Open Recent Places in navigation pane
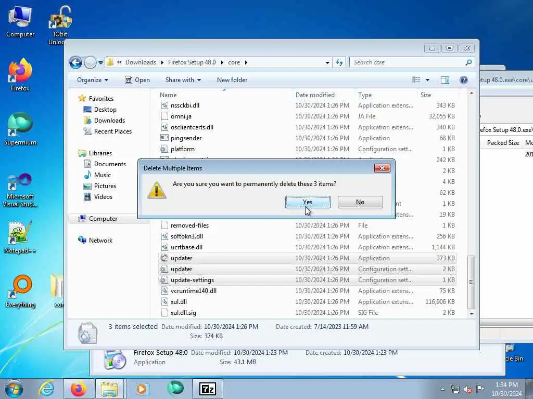The image size is (533, 399). [113, 131]
